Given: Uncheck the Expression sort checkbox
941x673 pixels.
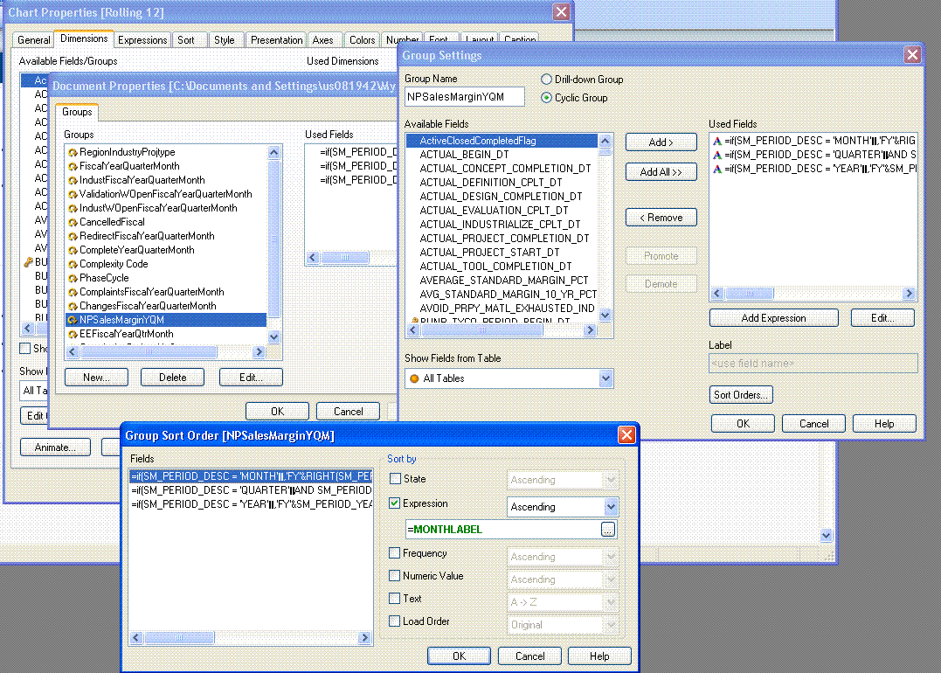Looking at the screenshot, I should 394,503.
